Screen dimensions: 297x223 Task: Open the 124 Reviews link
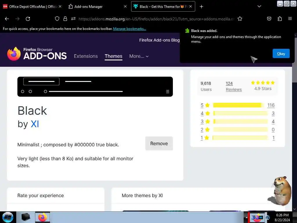pos(233,87)
